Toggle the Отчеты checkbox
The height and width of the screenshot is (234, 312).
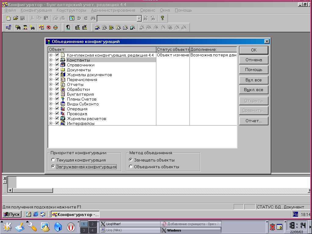pos(57,84)
